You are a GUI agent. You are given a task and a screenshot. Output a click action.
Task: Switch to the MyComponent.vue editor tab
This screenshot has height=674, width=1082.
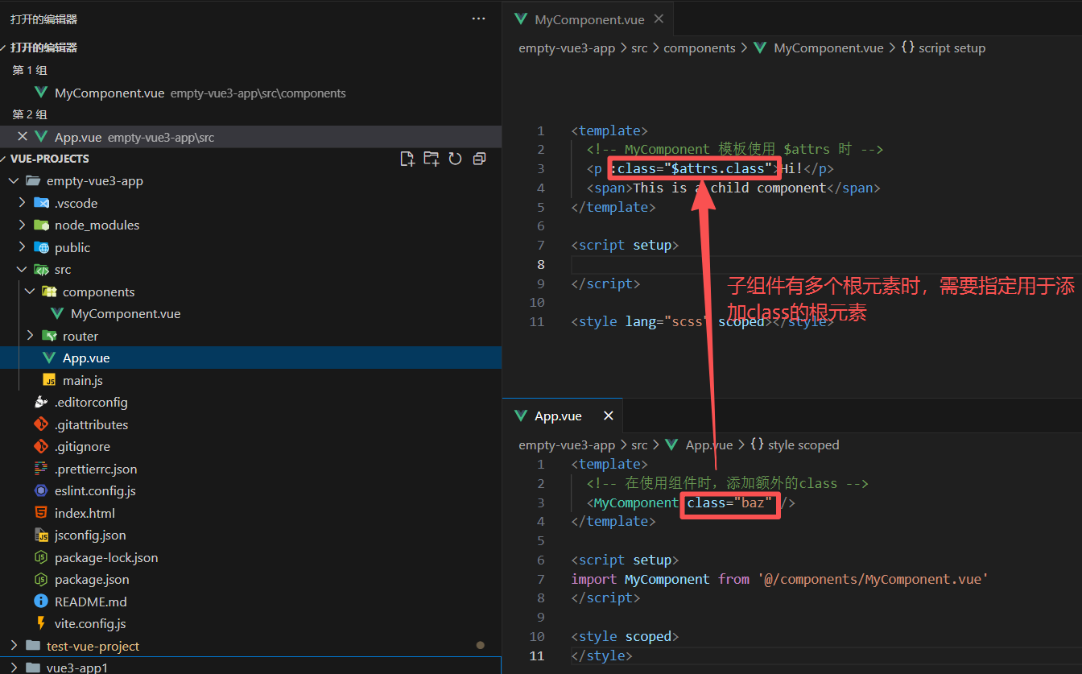[589, 19]
